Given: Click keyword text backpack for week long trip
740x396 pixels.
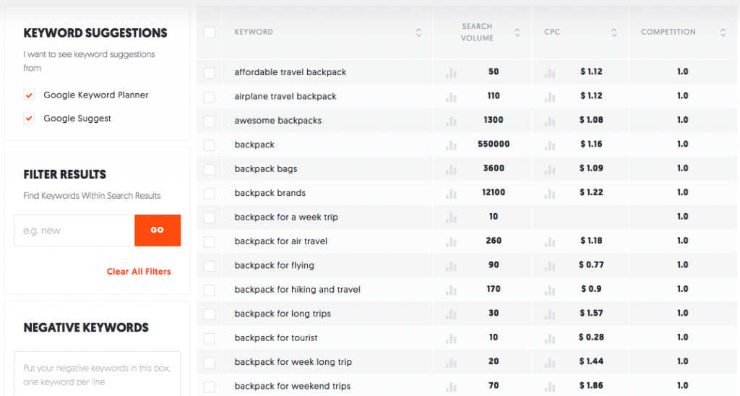Looking at the screenshot, I should 293,362.
